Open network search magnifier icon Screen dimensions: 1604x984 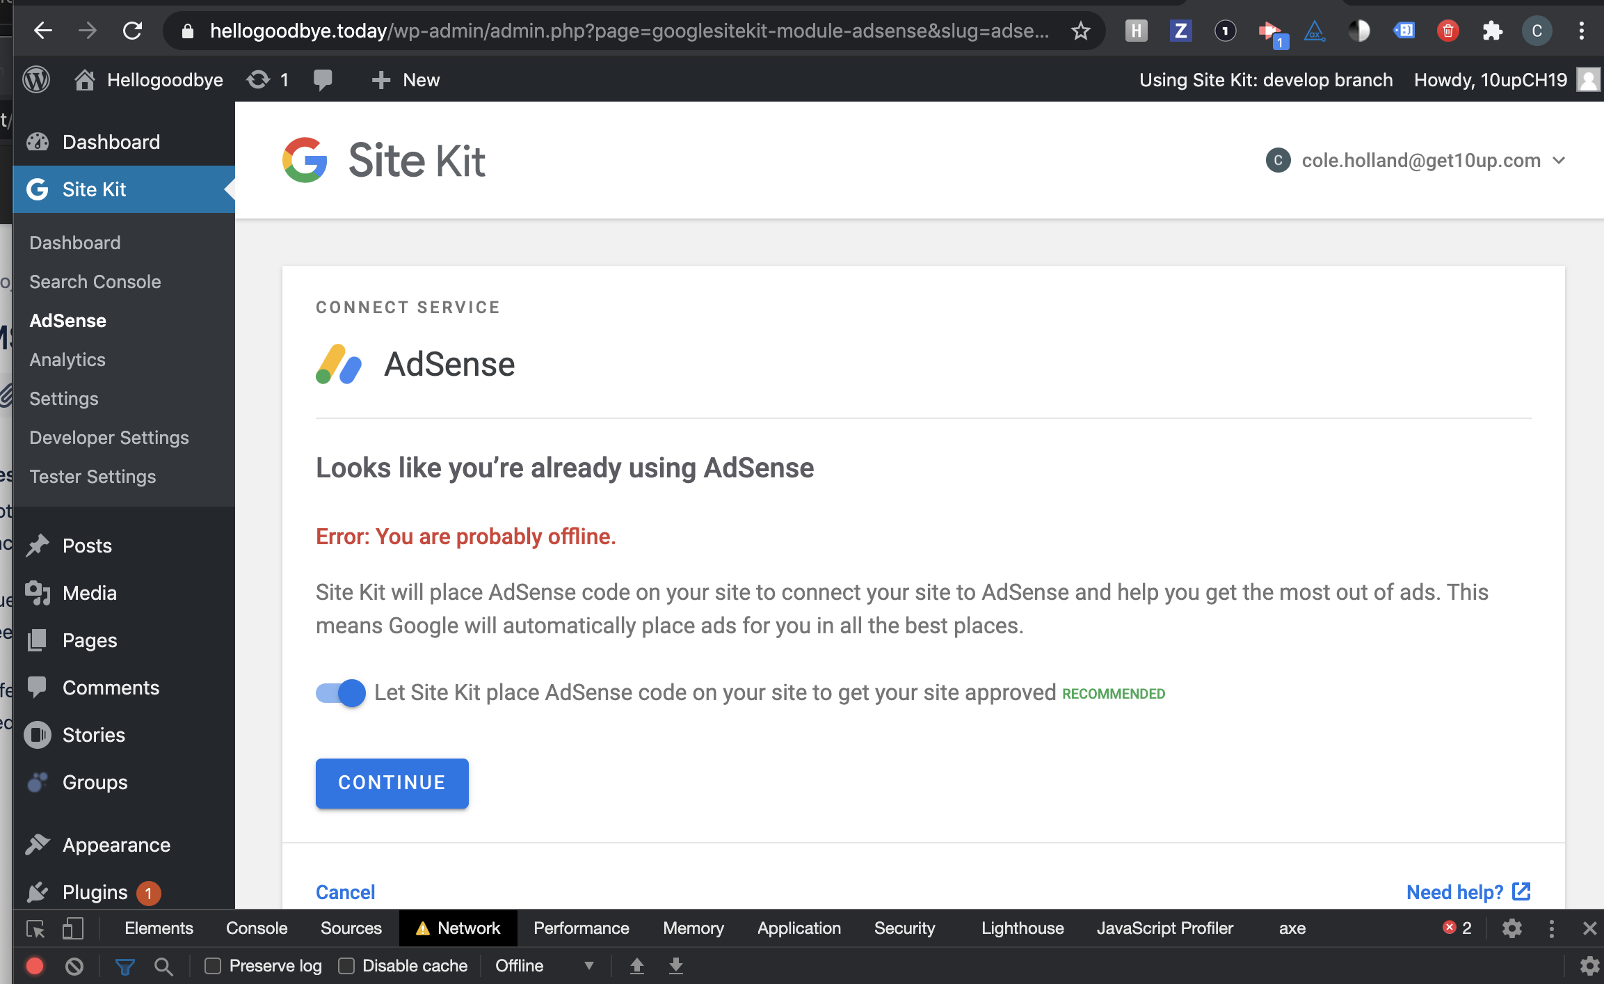pos(163,966)
